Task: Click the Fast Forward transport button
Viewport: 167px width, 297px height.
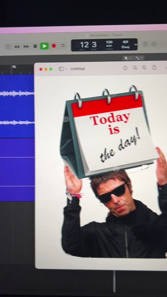Action: tap(26, 46)
